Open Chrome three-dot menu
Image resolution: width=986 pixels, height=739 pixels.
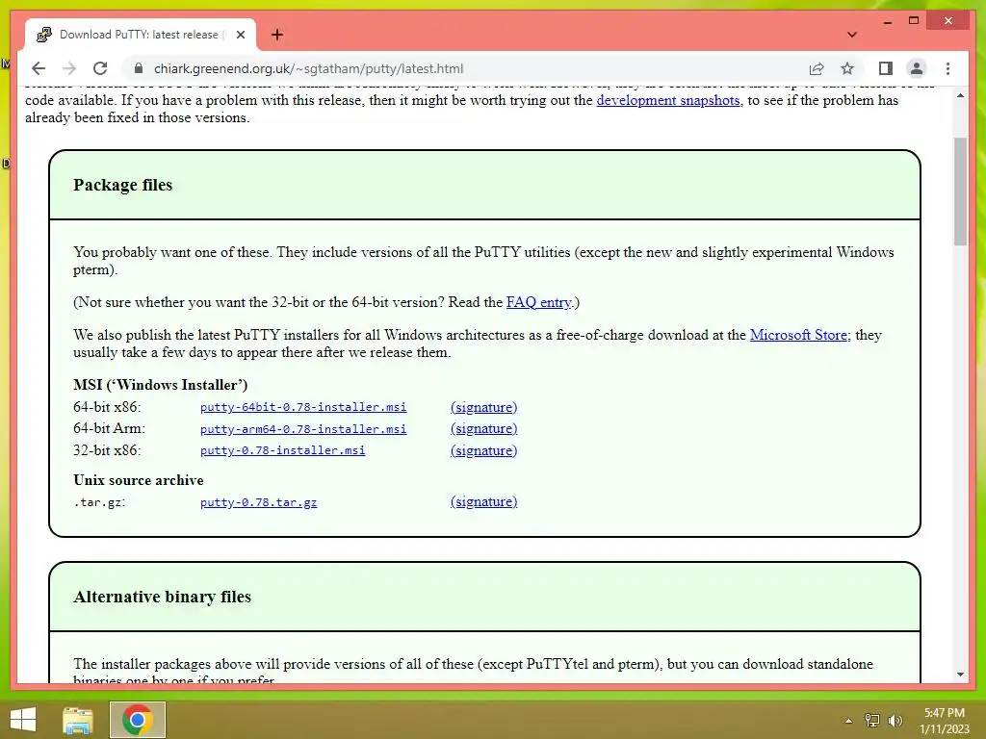pyautogui.click(x=947, y=68)
